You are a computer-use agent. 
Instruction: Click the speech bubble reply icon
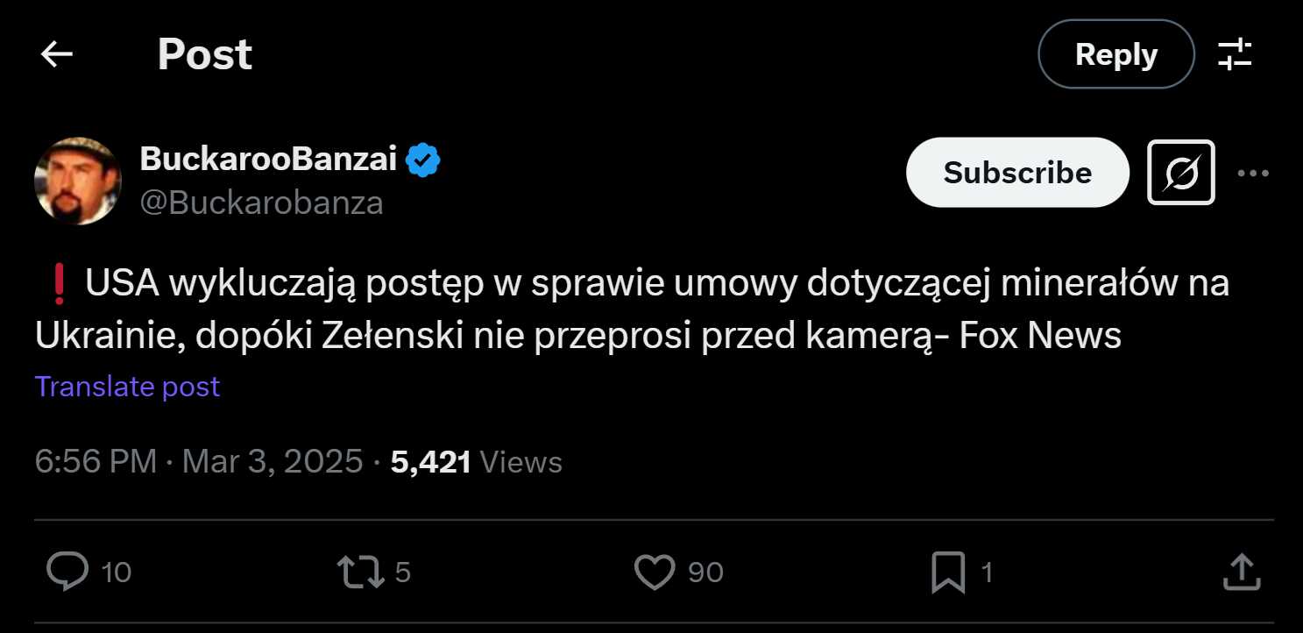click(67, 573)
